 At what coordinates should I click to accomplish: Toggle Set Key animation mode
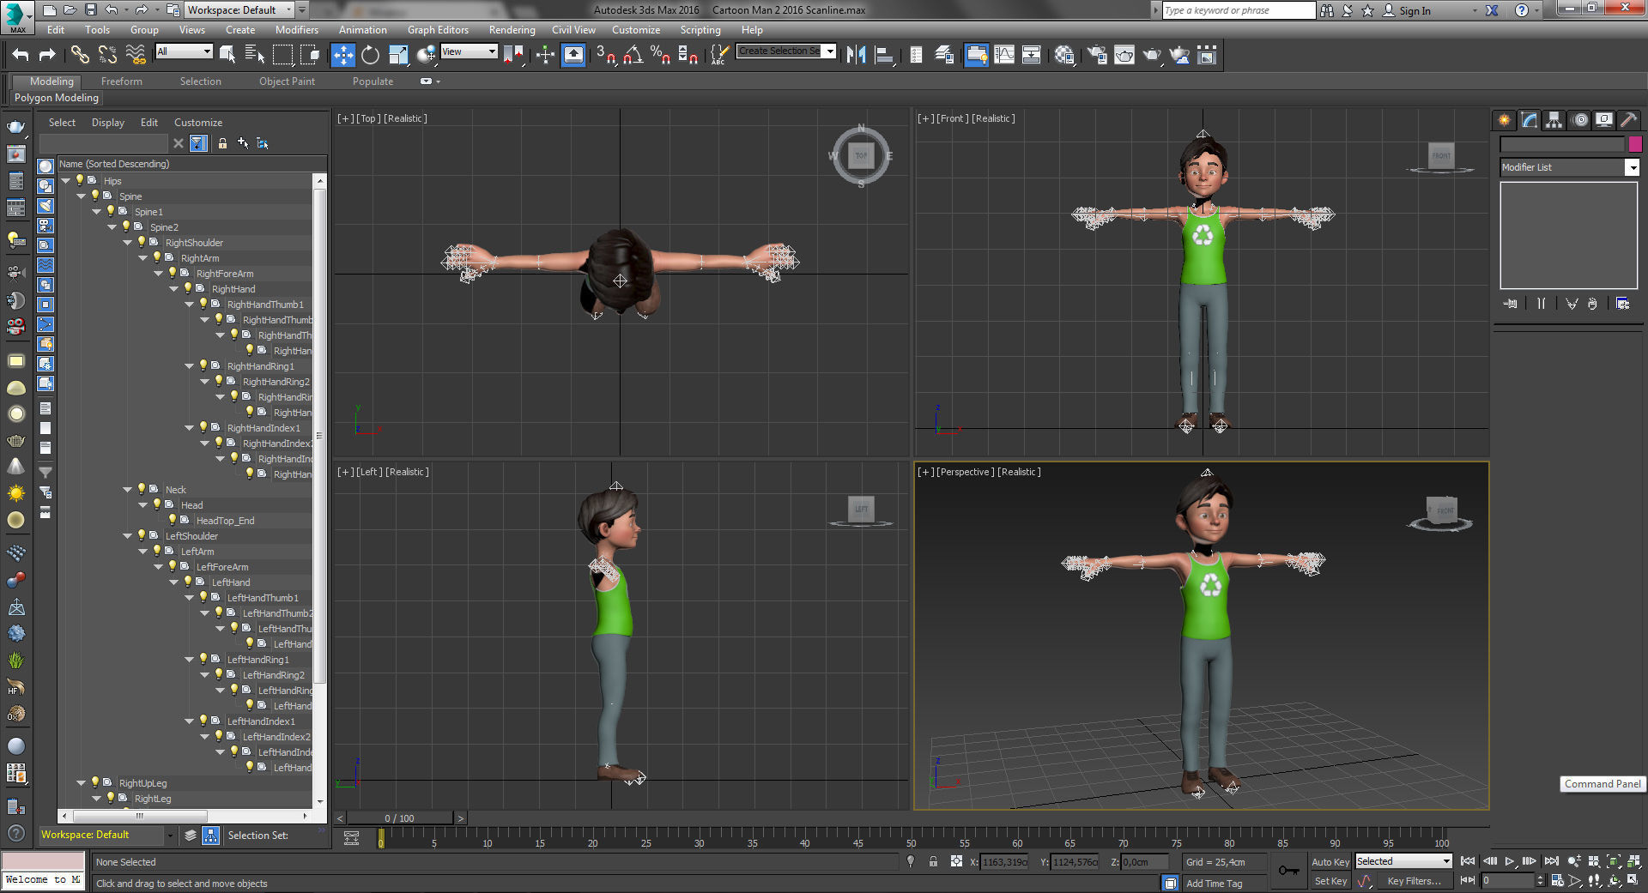click(x=1330, y=881)
